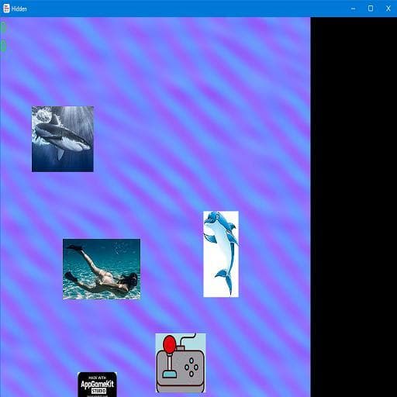Close the Hidden window
Viewport: 397px width, 397px height.
(x=388, y=9)
